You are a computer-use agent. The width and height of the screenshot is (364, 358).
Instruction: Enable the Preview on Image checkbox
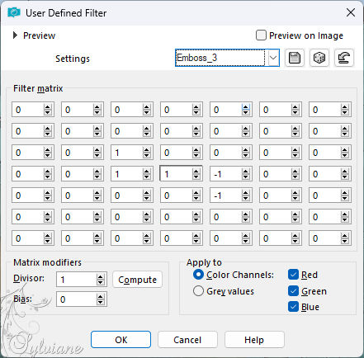pos(261,35)
